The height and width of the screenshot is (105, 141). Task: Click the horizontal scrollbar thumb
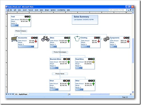[x=100, y=94]
